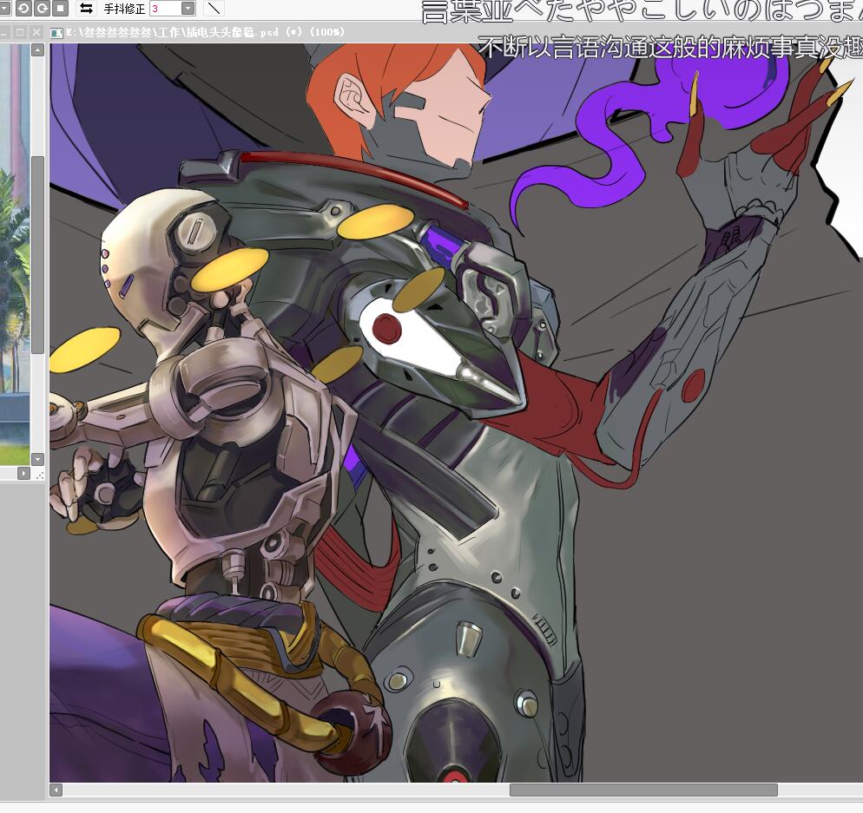
Task: Navigator scroll up arrow button
Action: point(37,50)
